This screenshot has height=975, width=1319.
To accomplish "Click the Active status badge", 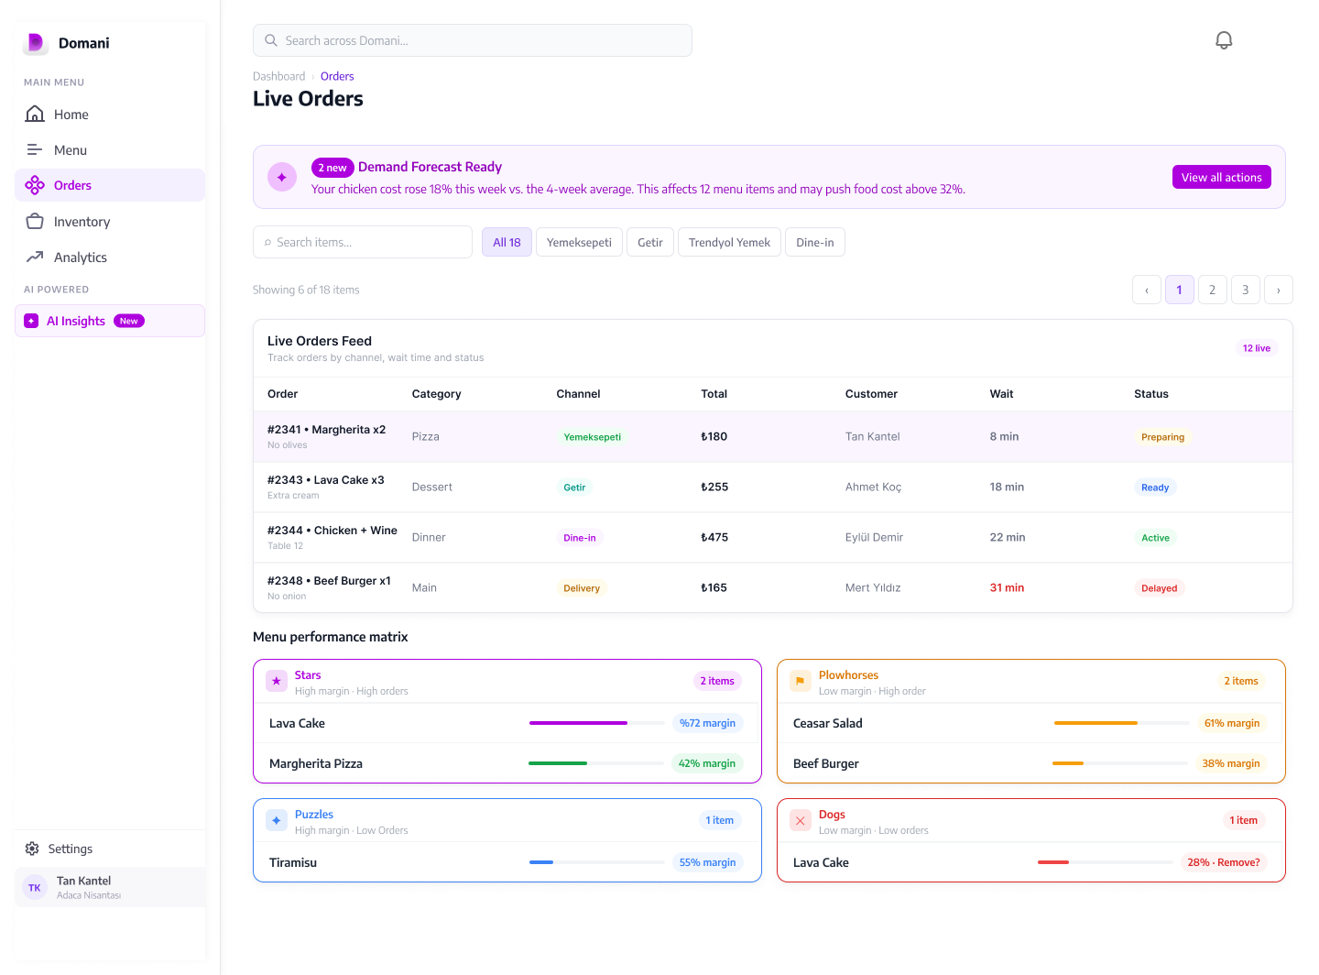I will click(x=1155, y=538).
